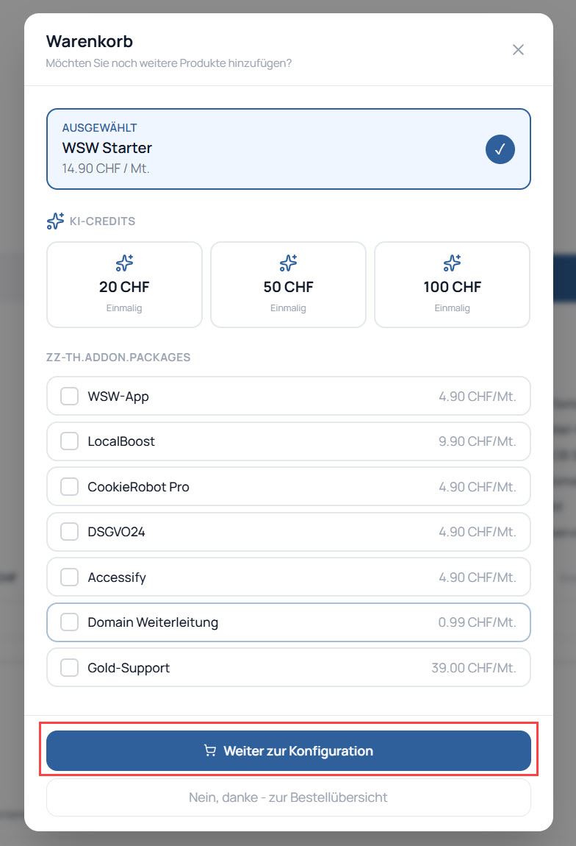Image resolution: width=576 pixels, height=846 pixels.
Task: Click the blue checkmark on WSW Starter
Action: click(500, 149)
